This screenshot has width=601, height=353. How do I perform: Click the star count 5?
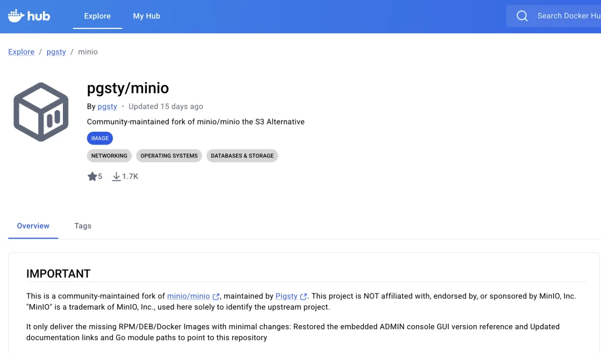click(100, 177)
